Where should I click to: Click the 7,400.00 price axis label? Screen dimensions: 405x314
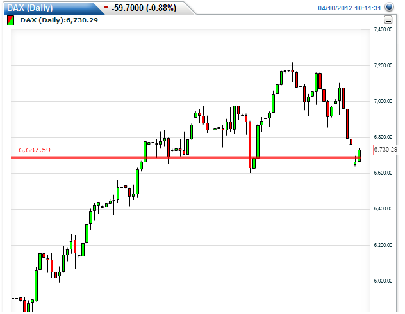(x=383, y=29)
